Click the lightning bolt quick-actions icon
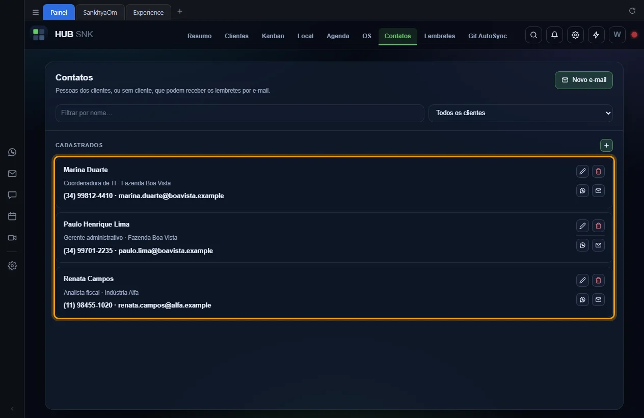The image size is (644, 418). (x=596, y=35)
